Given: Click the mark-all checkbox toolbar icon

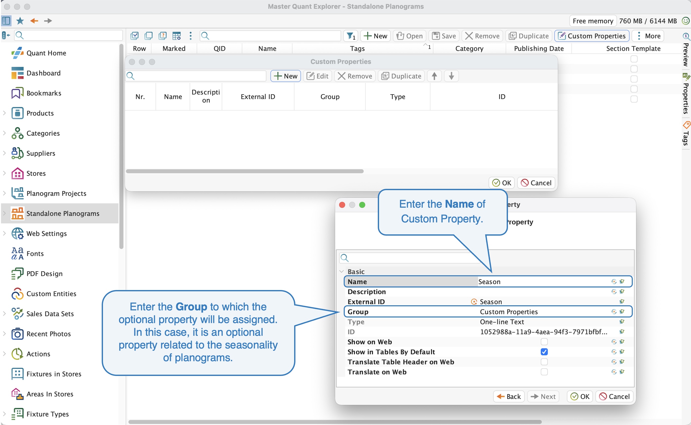Looking at the screenshot, I should tap(134, 36).
